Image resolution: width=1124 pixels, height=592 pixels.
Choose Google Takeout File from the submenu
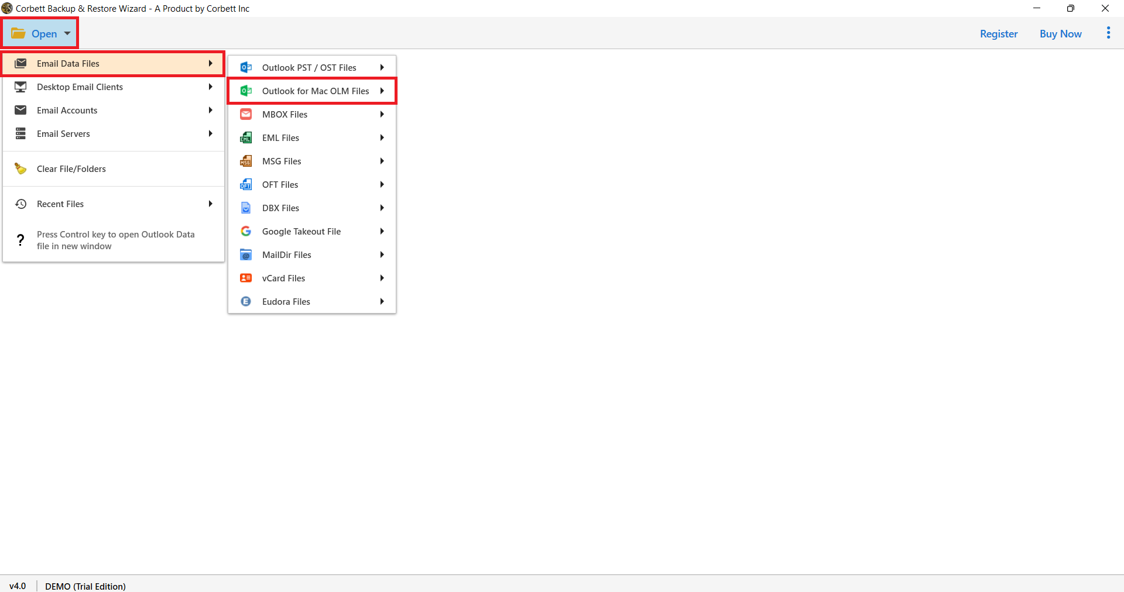click(x=312, y=231)
